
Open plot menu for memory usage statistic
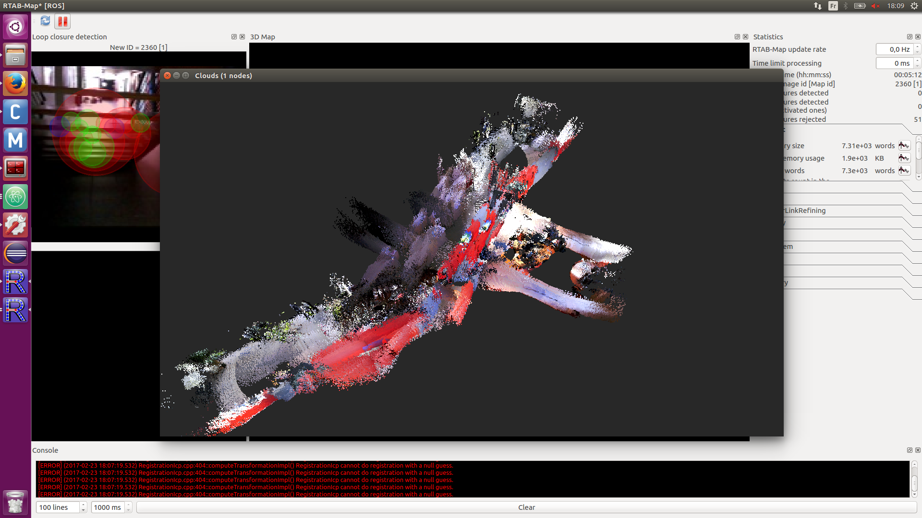[904, 158]
